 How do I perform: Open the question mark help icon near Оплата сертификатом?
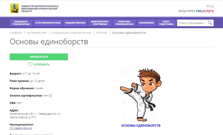coord(50,96)
